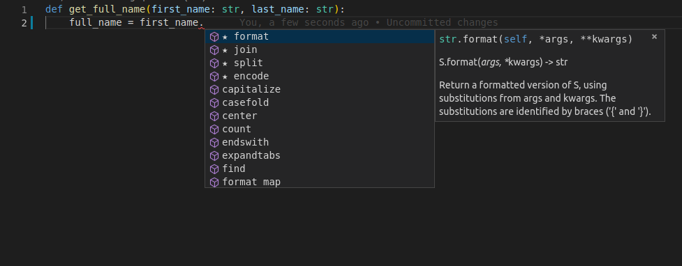Close the str.format documentation popup
This screenshot has width=682, height=266.
[x=654, y=37]
